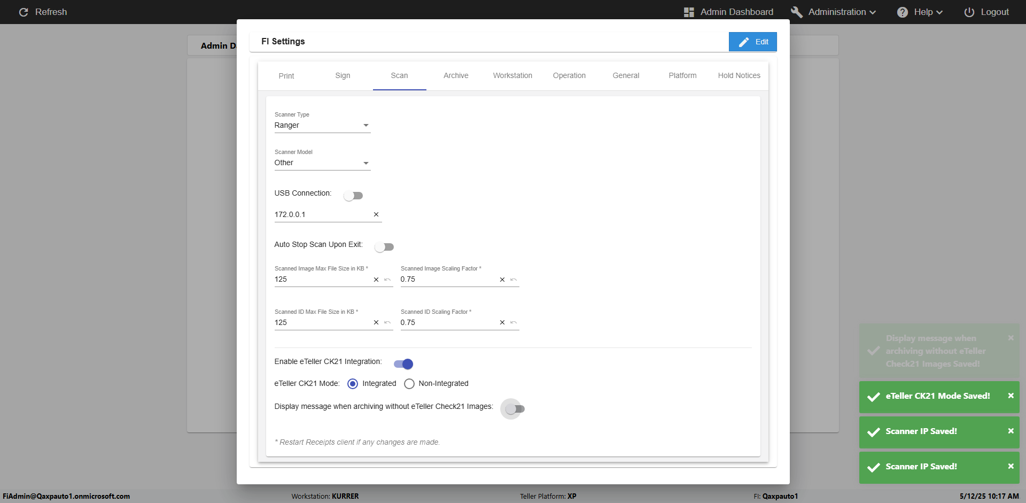Clear Scanned ID Scaling Factor value

[x=502, y=322]
